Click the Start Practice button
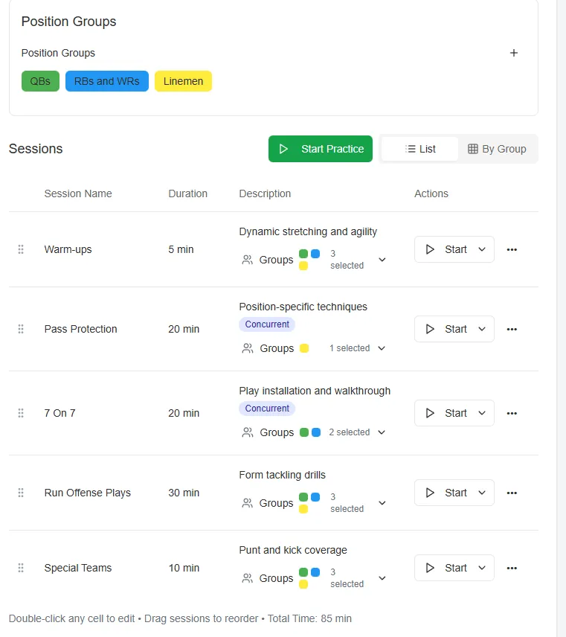 [x=320, y=149]
